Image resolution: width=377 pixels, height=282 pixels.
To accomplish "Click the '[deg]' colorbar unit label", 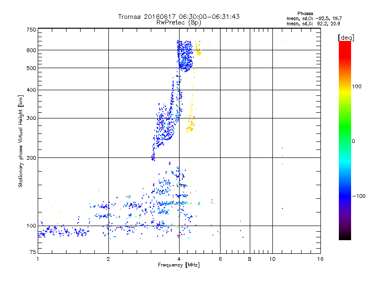I will click(346, 38).
